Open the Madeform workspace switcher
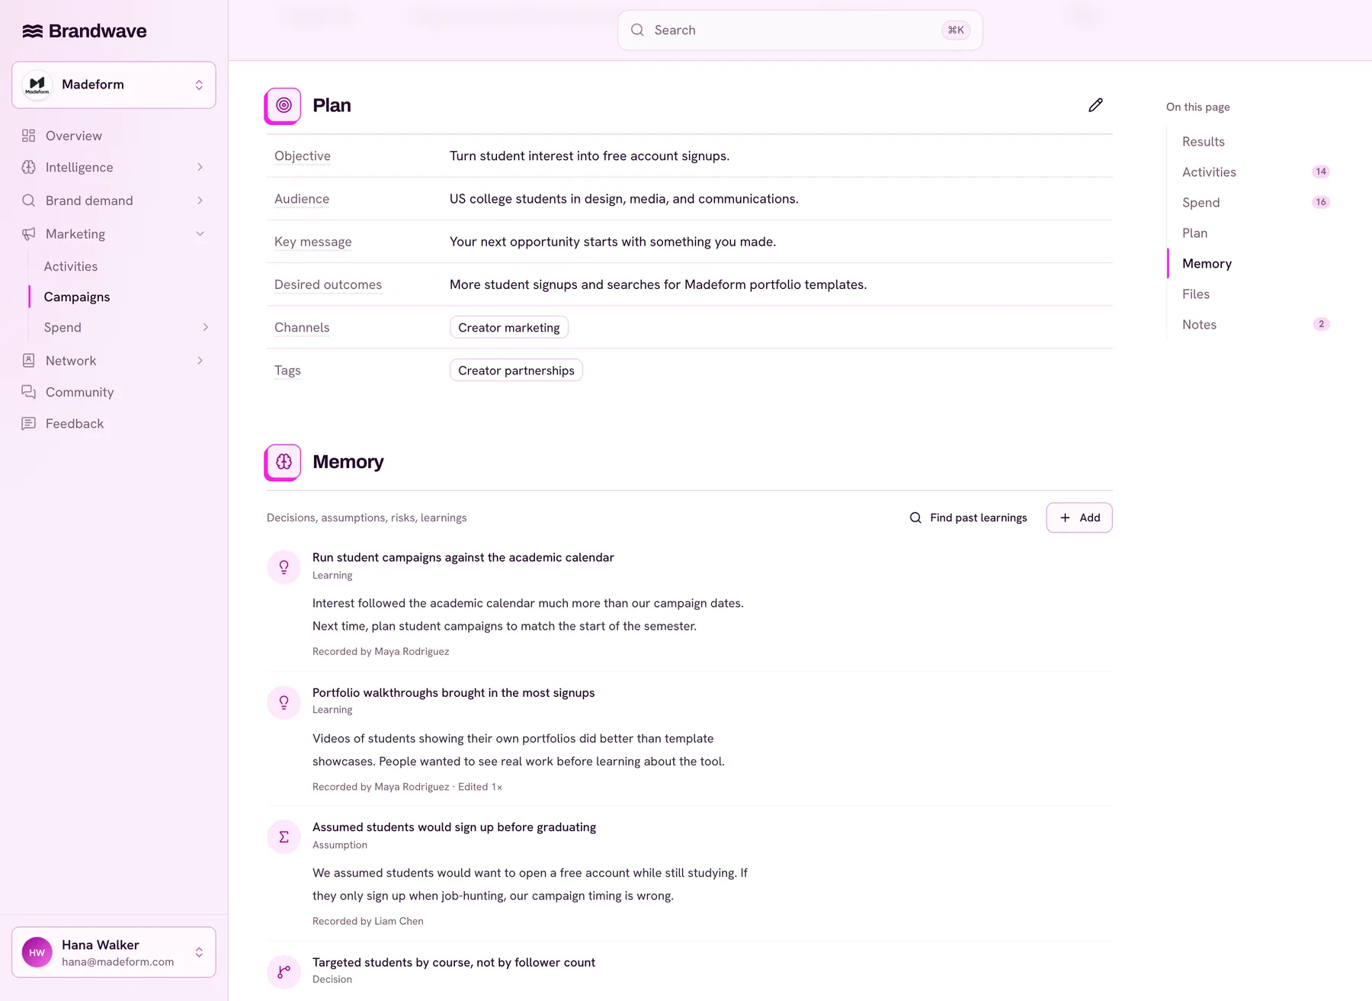This screenshot has width=1372, height=1001. [x=114, y=85]
